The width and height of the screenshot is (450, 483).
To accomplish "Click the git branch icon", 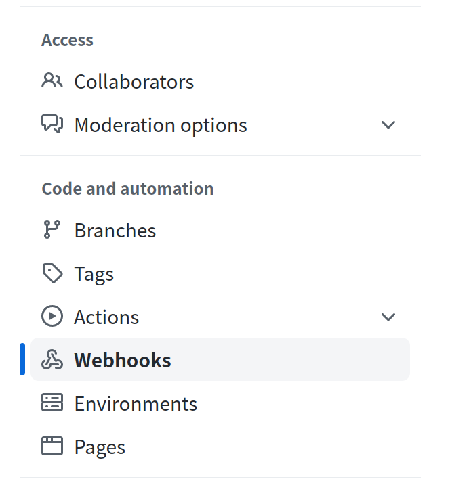I will [52, 230].
